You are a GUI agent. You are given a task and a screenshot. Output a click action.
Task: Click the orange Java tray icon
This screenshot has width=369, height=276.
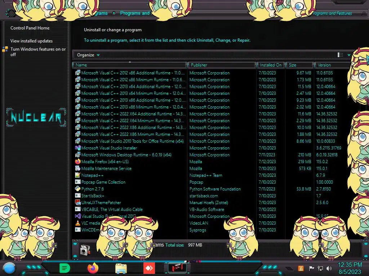tap(301, 268)
